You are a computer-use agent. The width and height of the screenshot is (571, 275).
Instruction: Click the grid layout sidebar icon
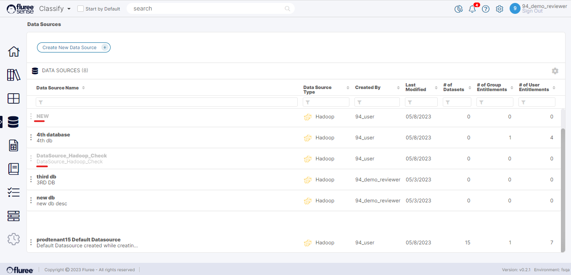13,99
